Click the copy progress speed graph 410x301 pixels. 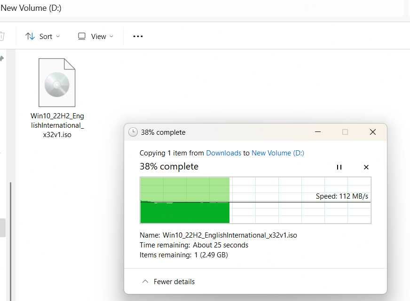pos(255,200)
